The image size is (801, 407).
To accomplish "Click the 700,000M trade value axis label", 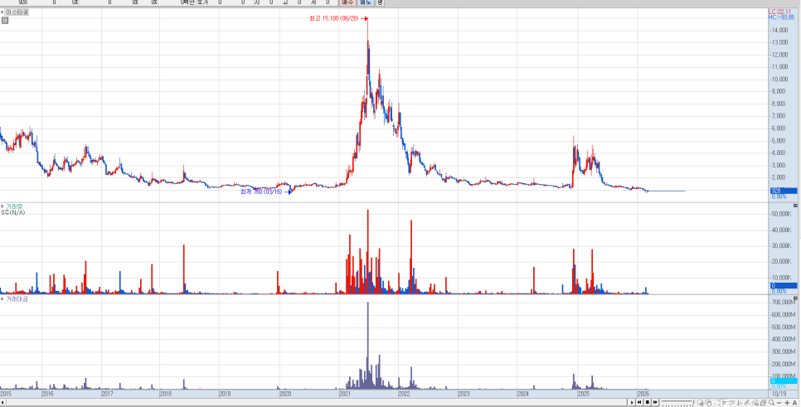I will (x=783, y=303).
